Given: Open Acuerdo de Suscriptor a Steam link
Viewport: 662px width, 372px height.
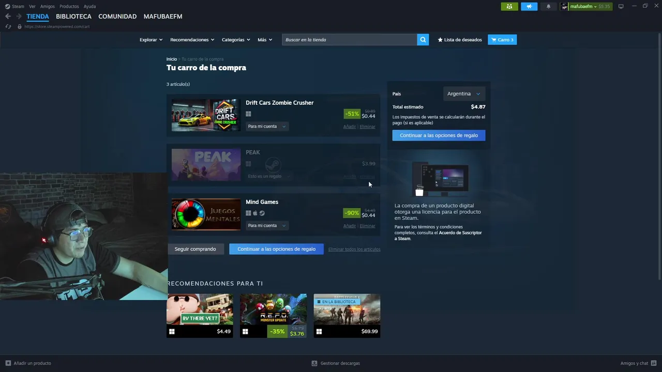Looking at the screenshot, I should (438, 236).
